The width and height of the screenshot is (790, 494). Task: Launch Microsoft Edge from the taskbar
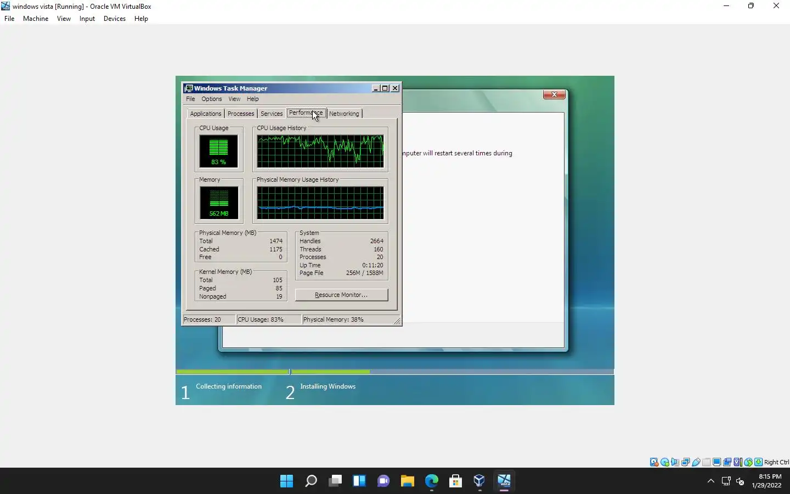[x=432, y=481]
